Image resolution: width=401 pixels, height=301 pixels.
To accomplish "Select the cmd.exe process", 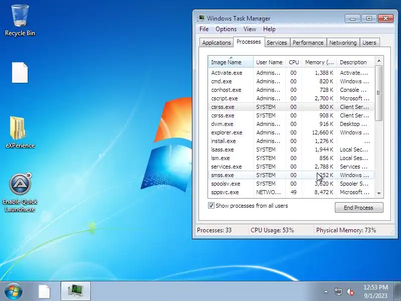I will 291,81.
